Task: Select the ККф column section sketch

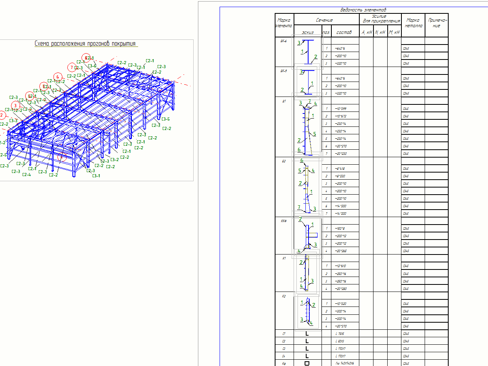Action: [308, 236]
